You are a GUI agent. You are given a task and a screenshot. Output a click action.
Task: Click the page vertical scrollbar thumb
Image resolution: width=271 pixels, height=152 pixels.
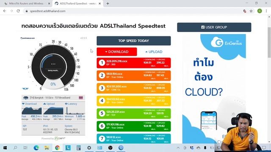click(x=269, y=42)
